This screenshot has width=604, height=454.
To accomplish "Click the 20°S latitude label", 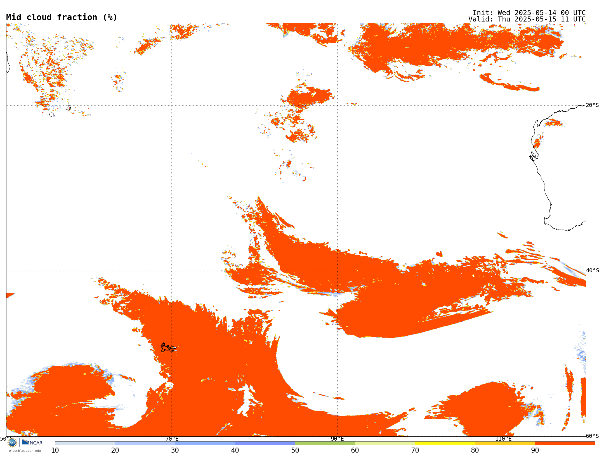I will click(x=592, y=105).
